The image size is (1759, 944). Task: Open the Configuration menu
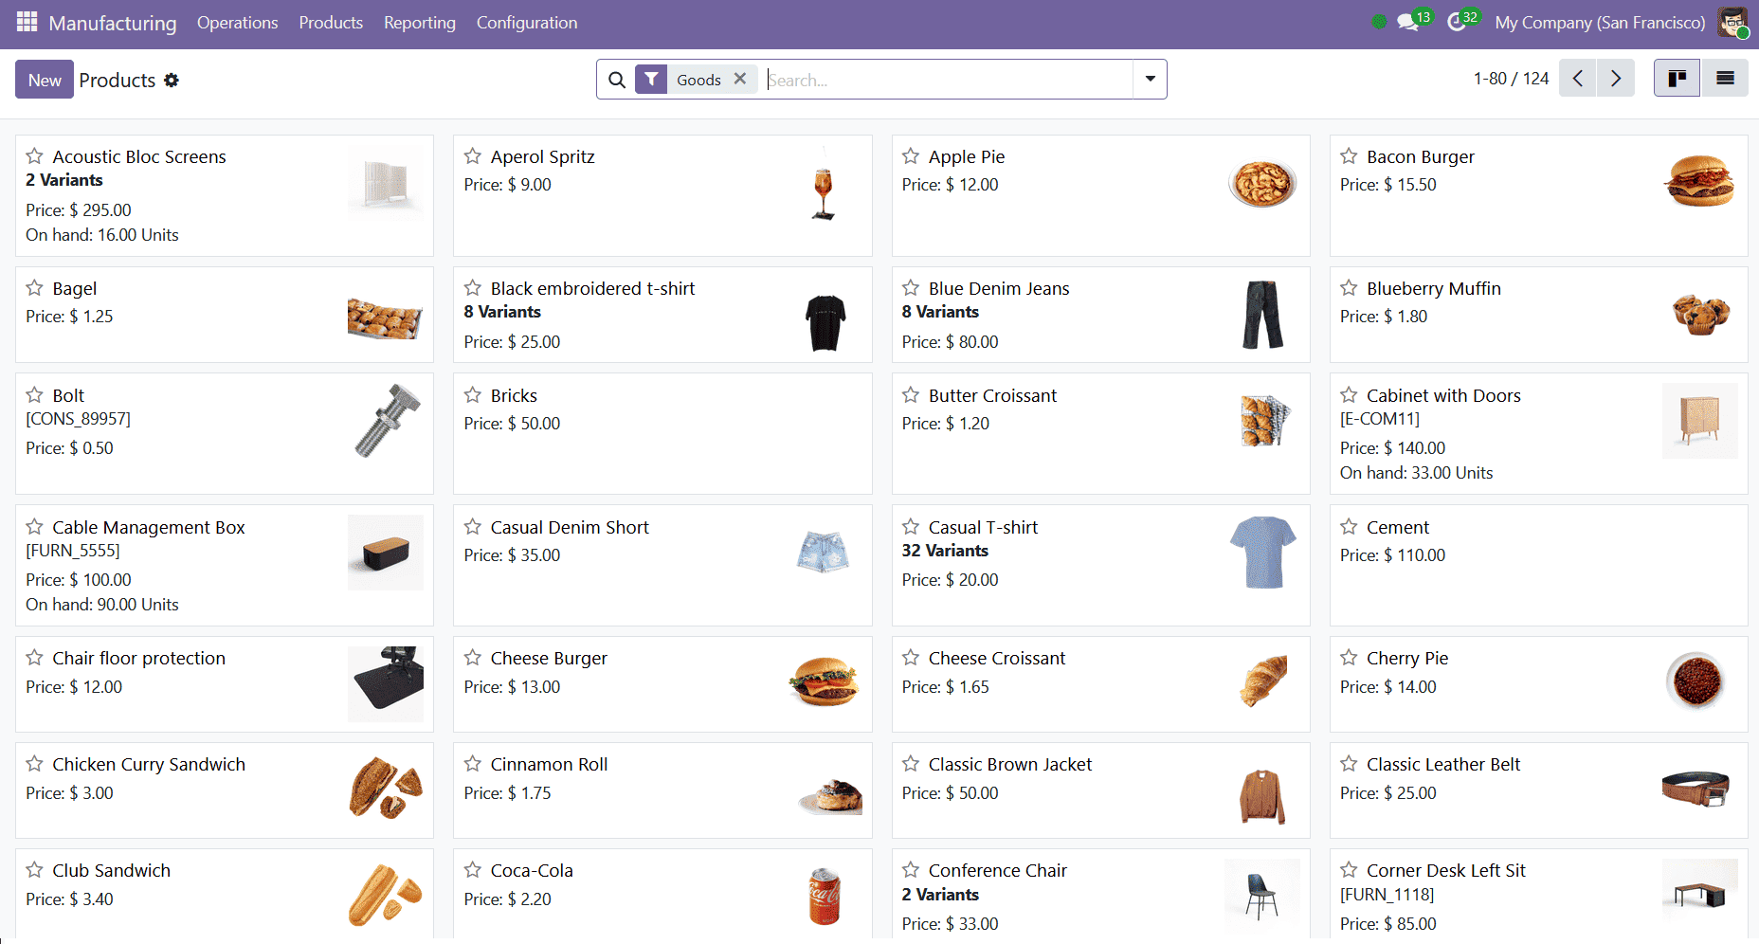(x=527, y=23)
